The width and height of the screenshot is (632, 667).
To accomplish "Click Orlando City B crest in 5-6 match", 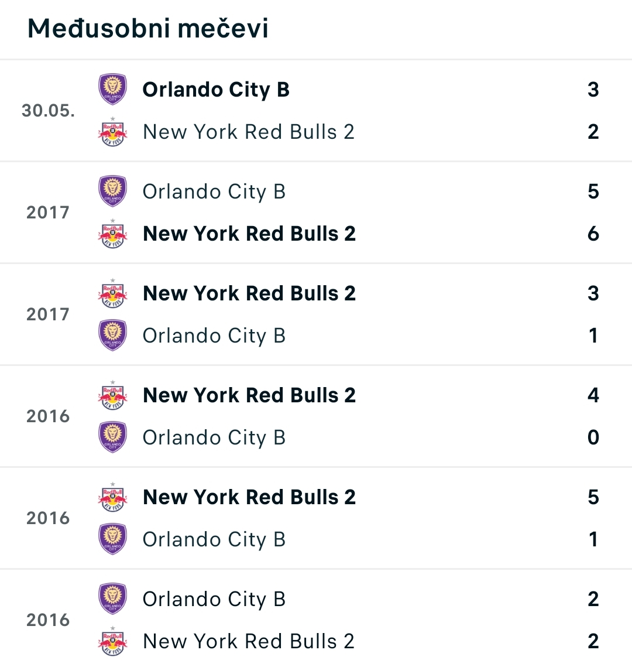I will click(x=112, y=191).
